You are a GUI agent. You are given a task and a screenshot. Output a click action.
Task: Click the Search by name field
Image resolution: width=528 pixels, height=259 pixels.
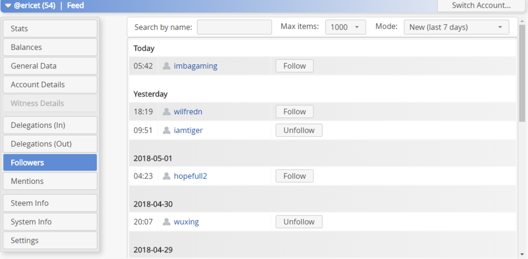[234, 27]
